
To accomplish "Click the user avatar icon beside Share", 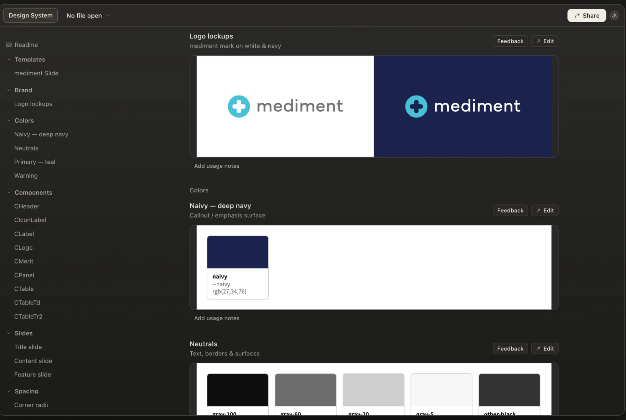I will tap(614, 15).
